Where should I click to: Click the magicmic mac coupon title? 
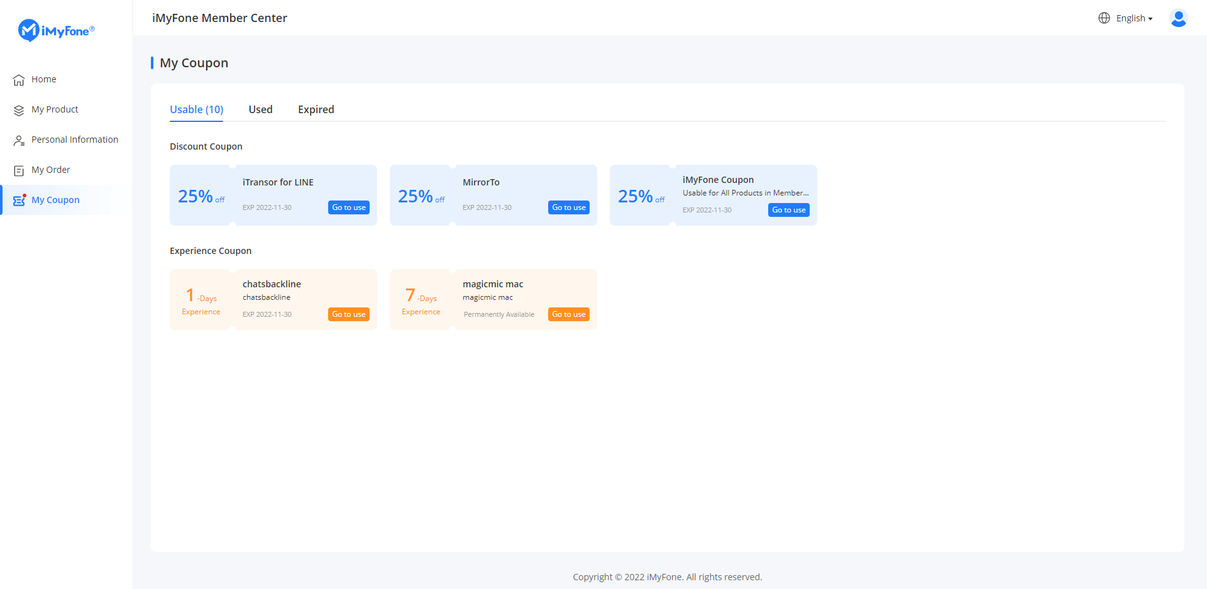pyautogui.click(x=493, y=284)
